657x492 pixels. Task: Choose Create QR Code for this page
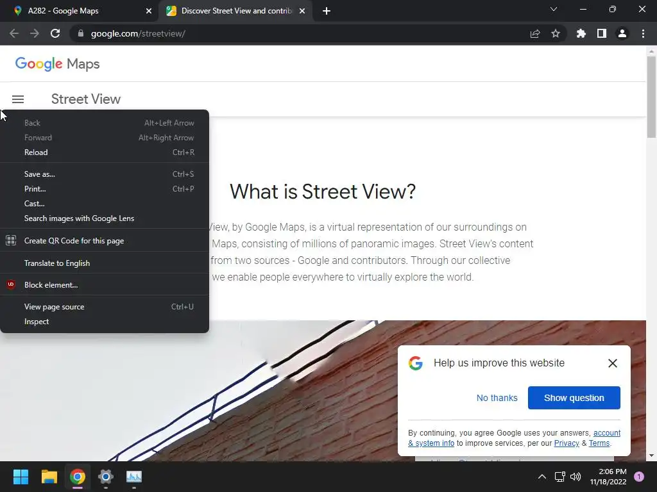(x=105, y=241)
